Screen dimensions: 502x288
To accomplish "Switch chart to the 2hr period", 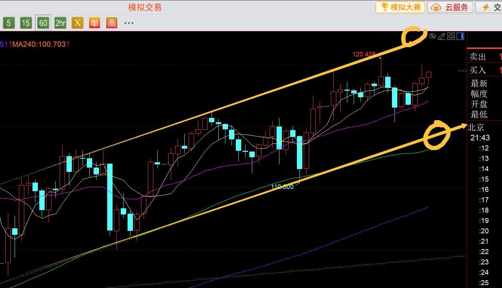I will (60, 24).
